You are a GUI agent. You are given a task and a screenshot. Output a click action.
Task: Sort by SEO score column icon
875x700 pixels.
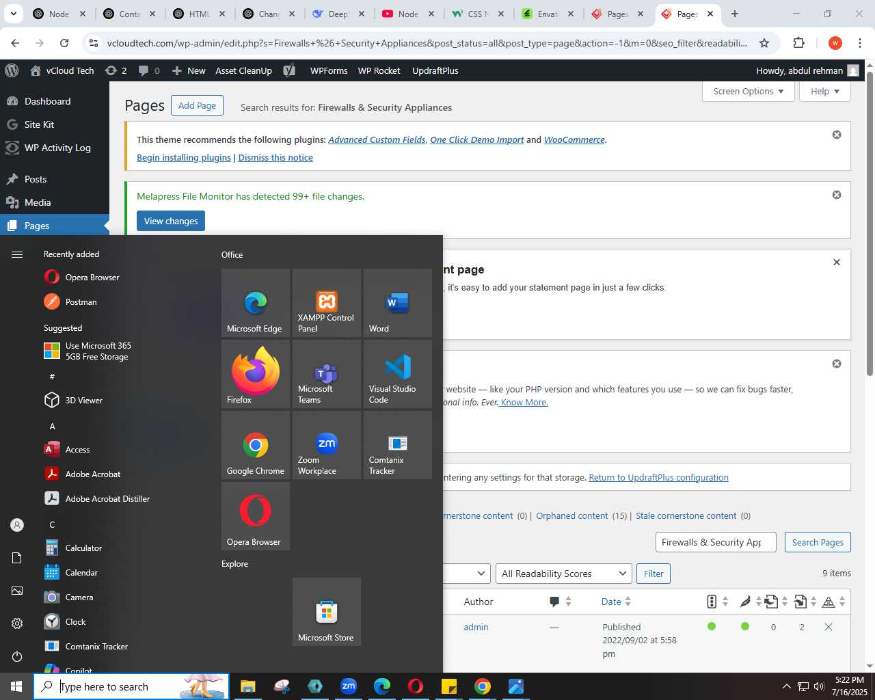(x=717, y=602)
